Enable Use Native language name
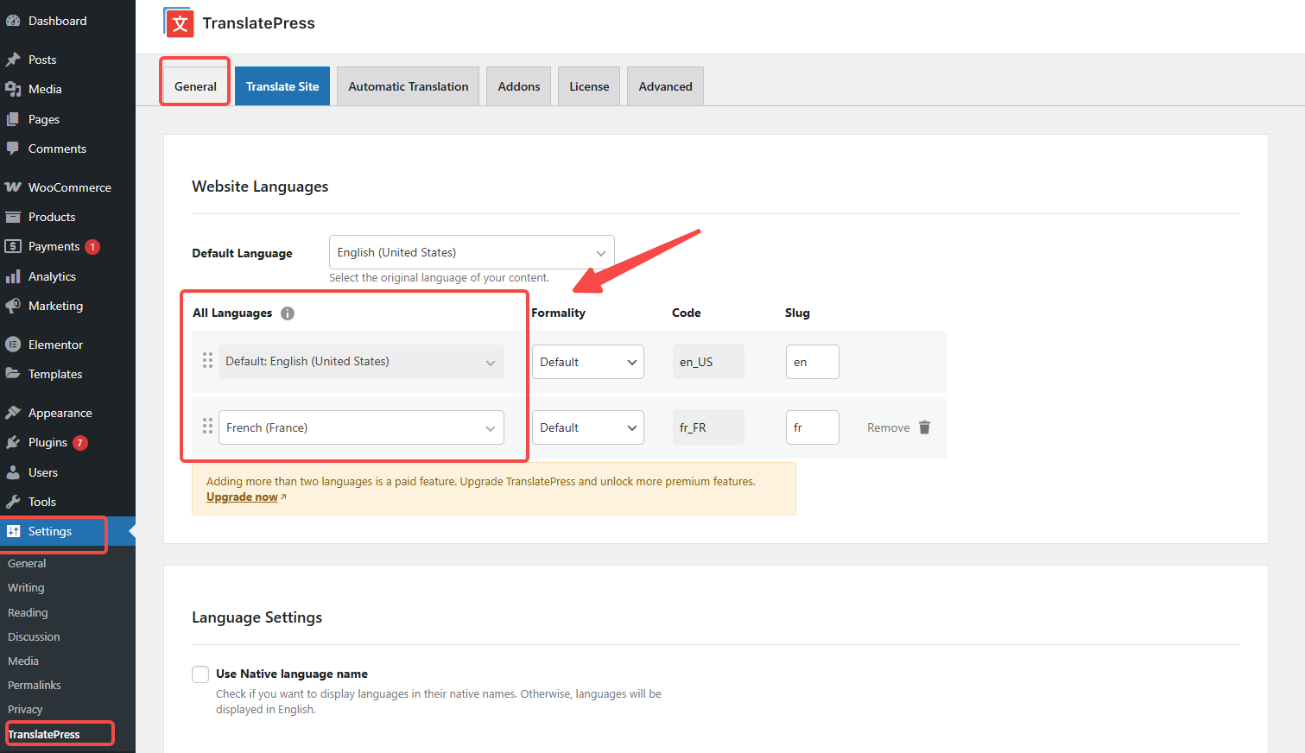This screenshot has height=753, width=1305. 200,674
